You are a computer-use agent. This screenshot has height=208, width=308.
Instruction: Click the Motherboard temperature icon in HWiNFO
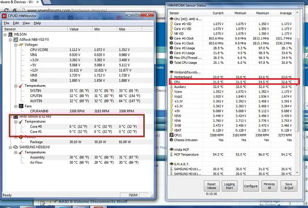[172, 77]
